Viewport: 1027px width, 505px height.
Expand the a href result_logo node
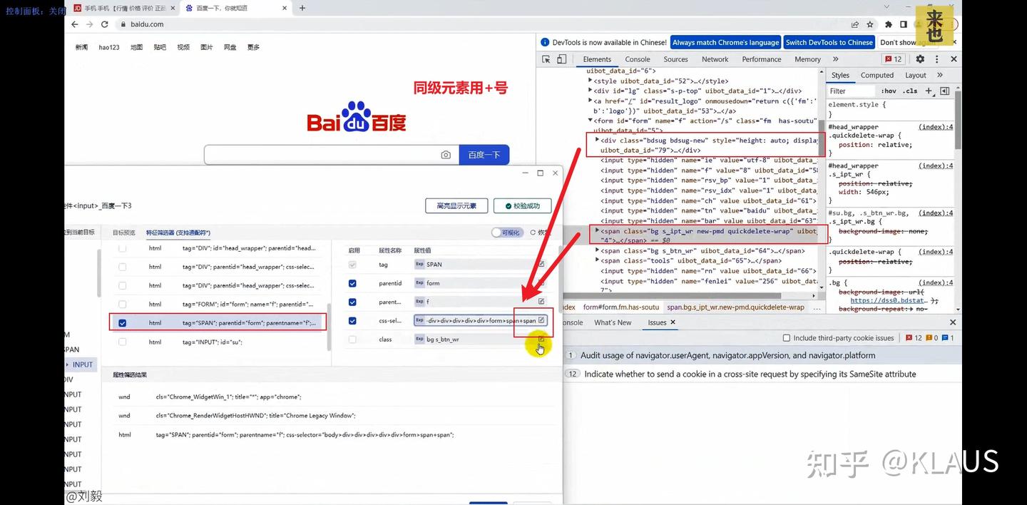tap(590, 101)
